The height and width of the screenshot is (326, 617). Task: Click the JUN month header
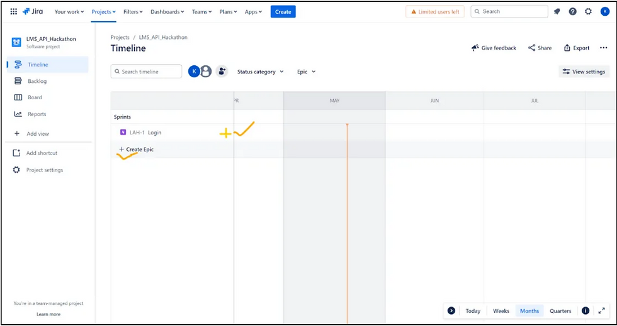click(434, 101)
